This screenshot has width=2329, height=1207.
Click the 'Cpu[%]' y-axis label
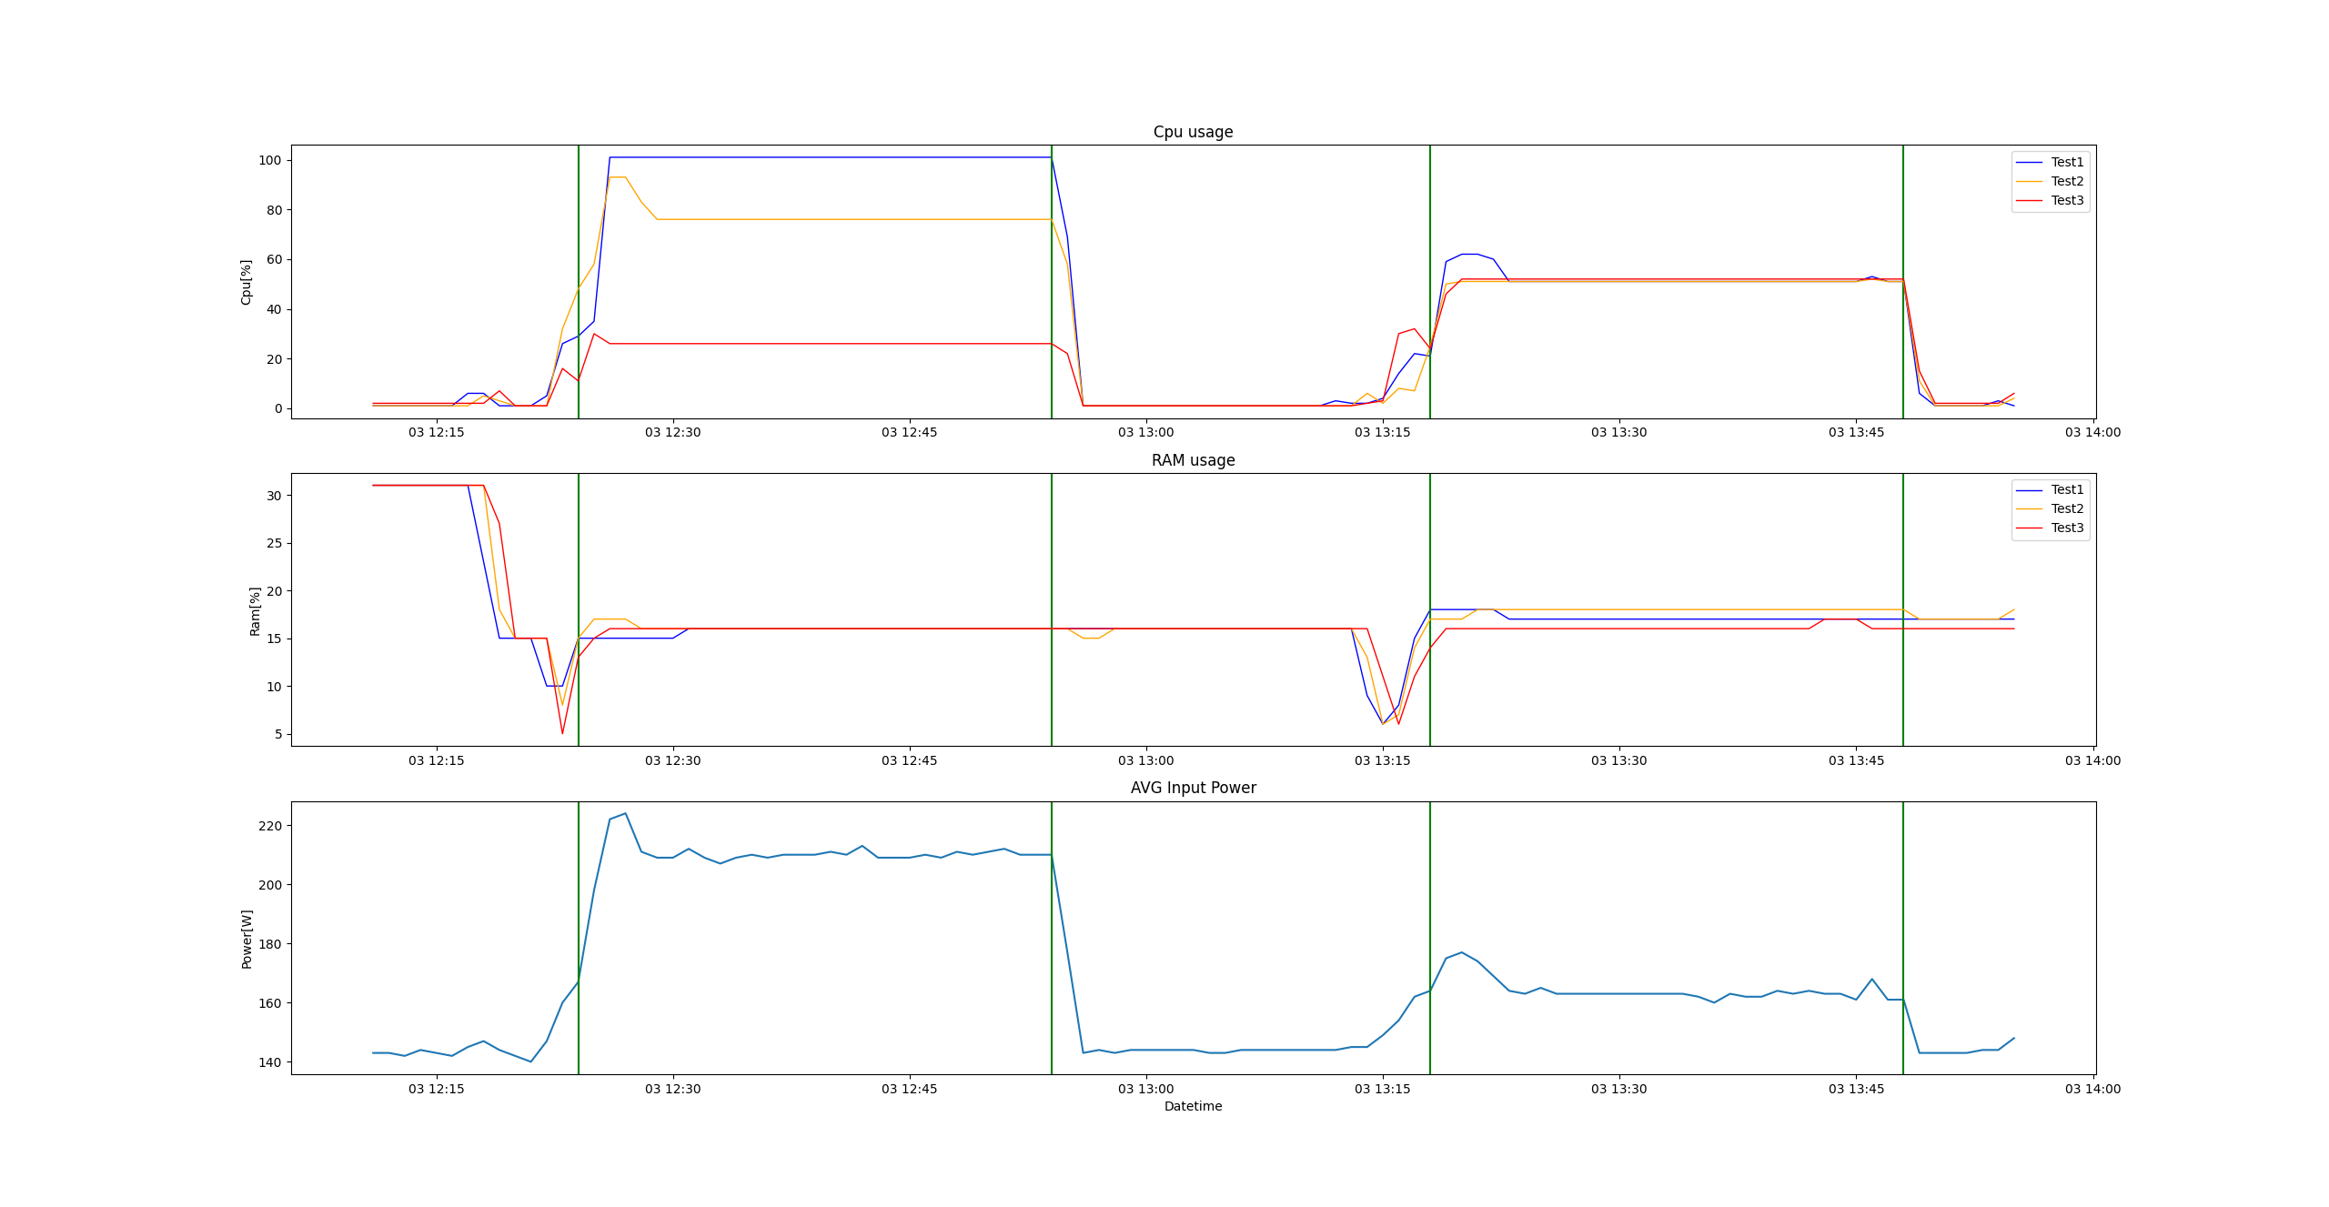[x=246, y=282]
